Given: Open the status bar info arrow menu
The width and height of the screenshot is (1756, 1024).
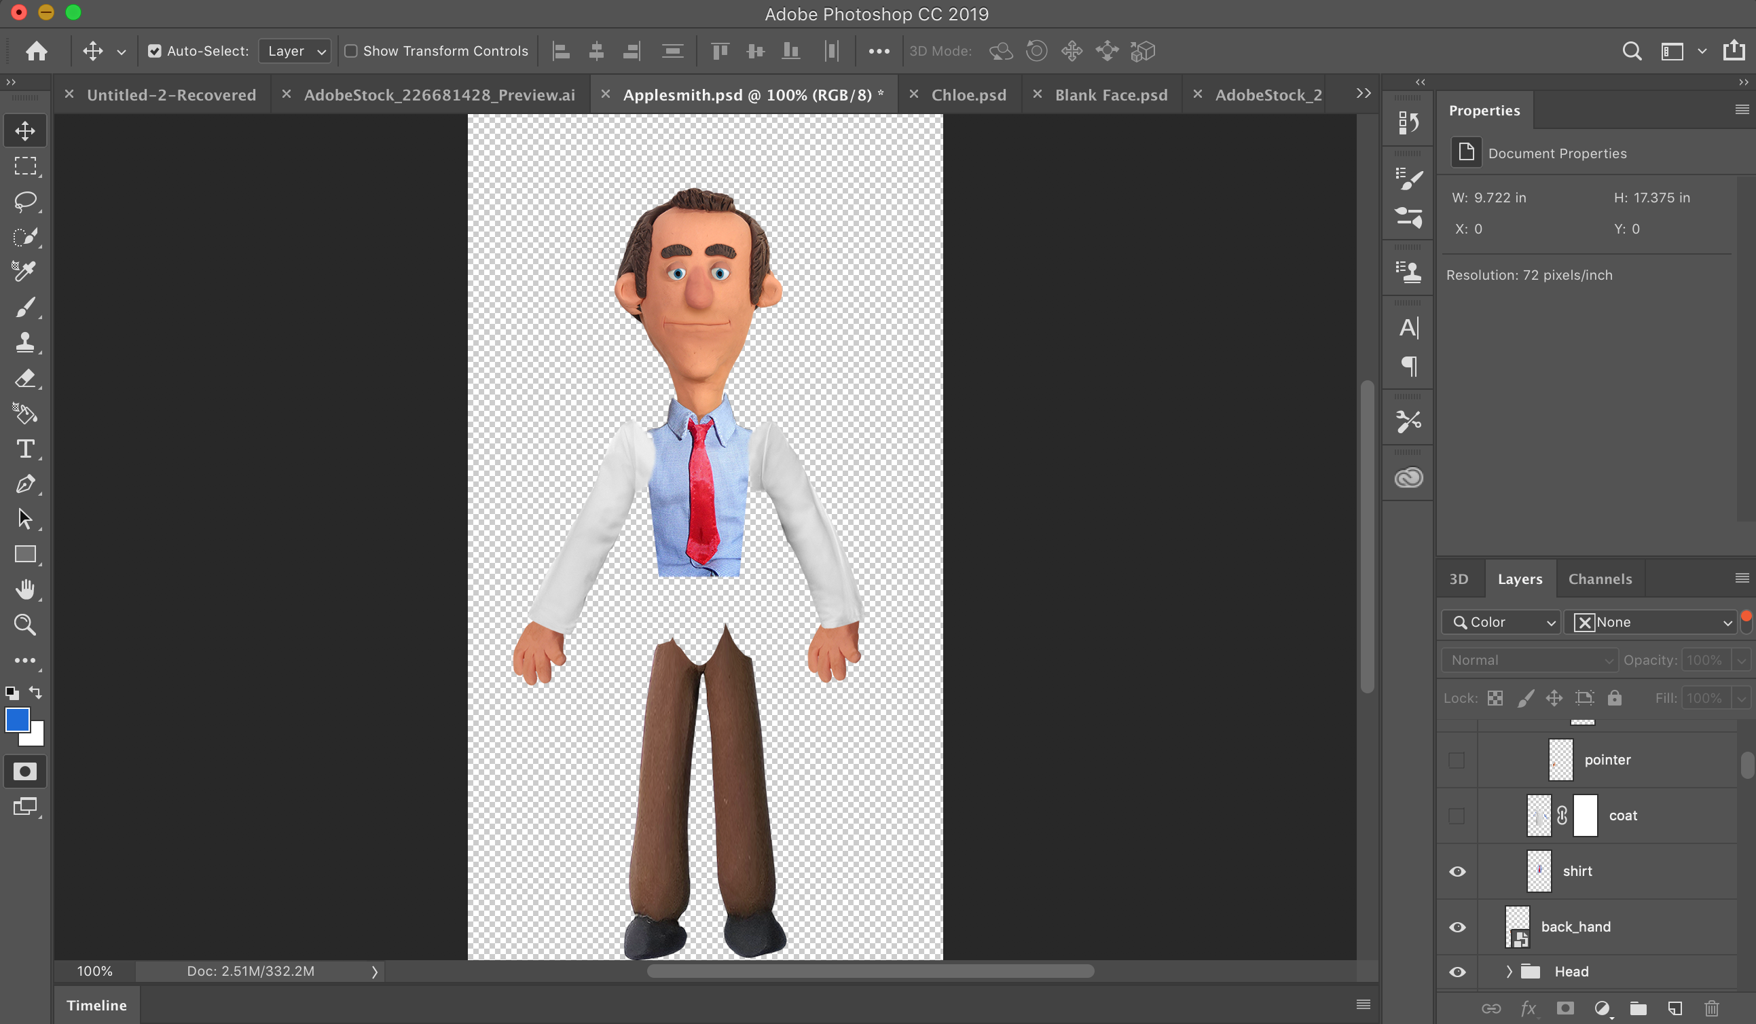Looking at the screenshot, I should click(x=374, y=971).
